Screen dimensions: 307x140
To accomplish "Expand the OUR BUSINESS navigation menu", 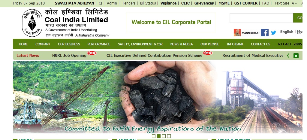I will click(x=69, y=44).
